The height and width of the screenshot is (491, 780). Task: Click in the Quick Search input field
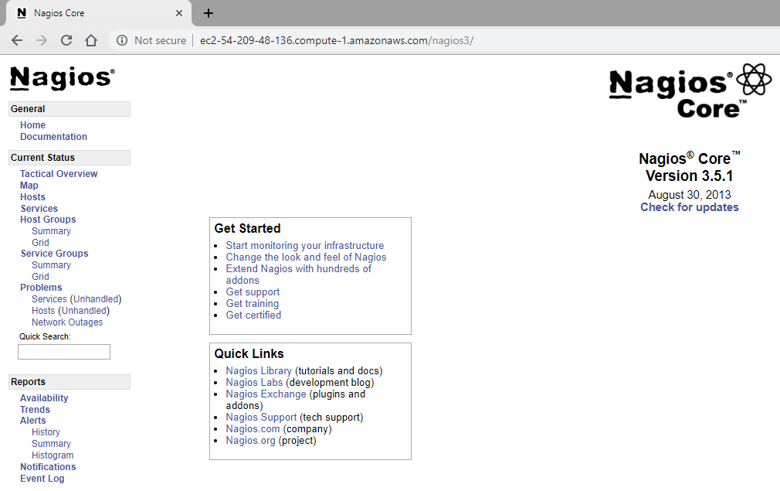click(x=64, y=352)
